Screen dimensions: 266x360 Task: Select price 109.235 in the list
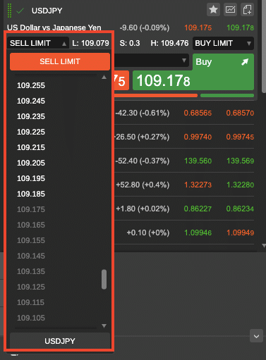click(x=31, y=116)
